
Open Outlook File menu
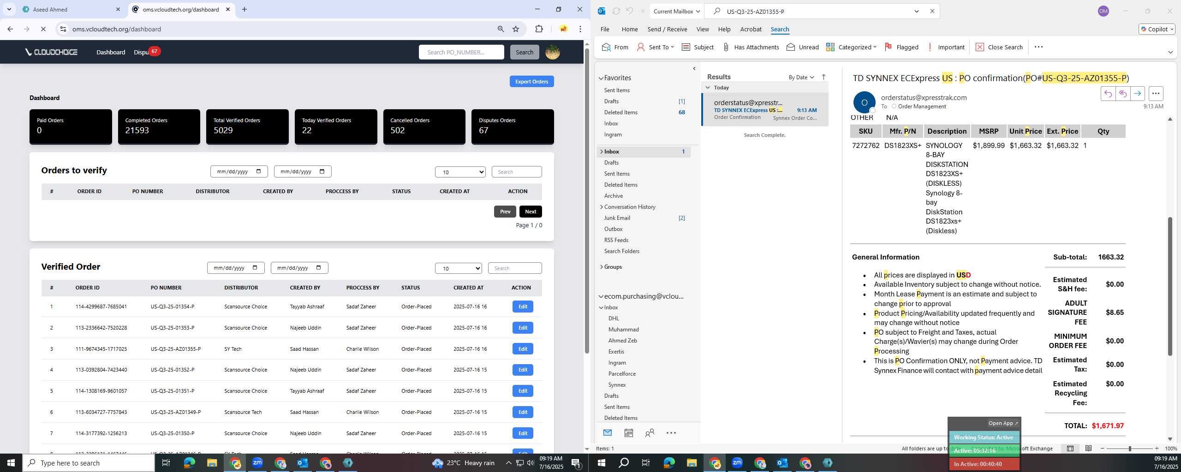(x=605, y=29)
